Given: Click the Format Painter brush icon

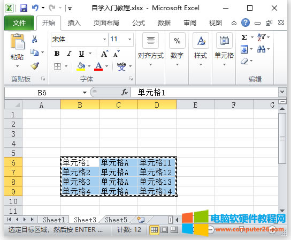Looking at the screenshot, I should click(35, 66).
